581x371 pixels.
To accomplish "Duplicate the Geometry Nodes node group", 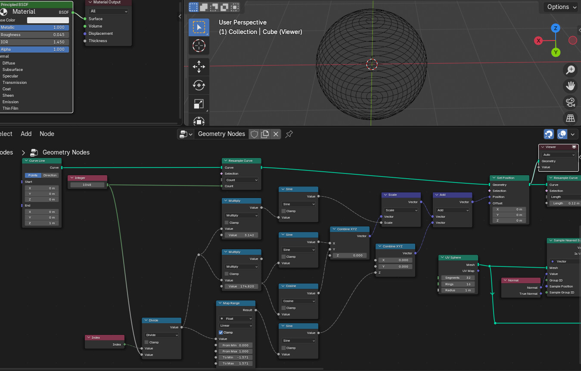I will pyautogui.click(x=265, y=134).
